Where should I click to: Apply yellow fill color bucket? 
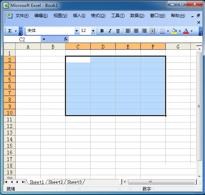pos(174,31)
